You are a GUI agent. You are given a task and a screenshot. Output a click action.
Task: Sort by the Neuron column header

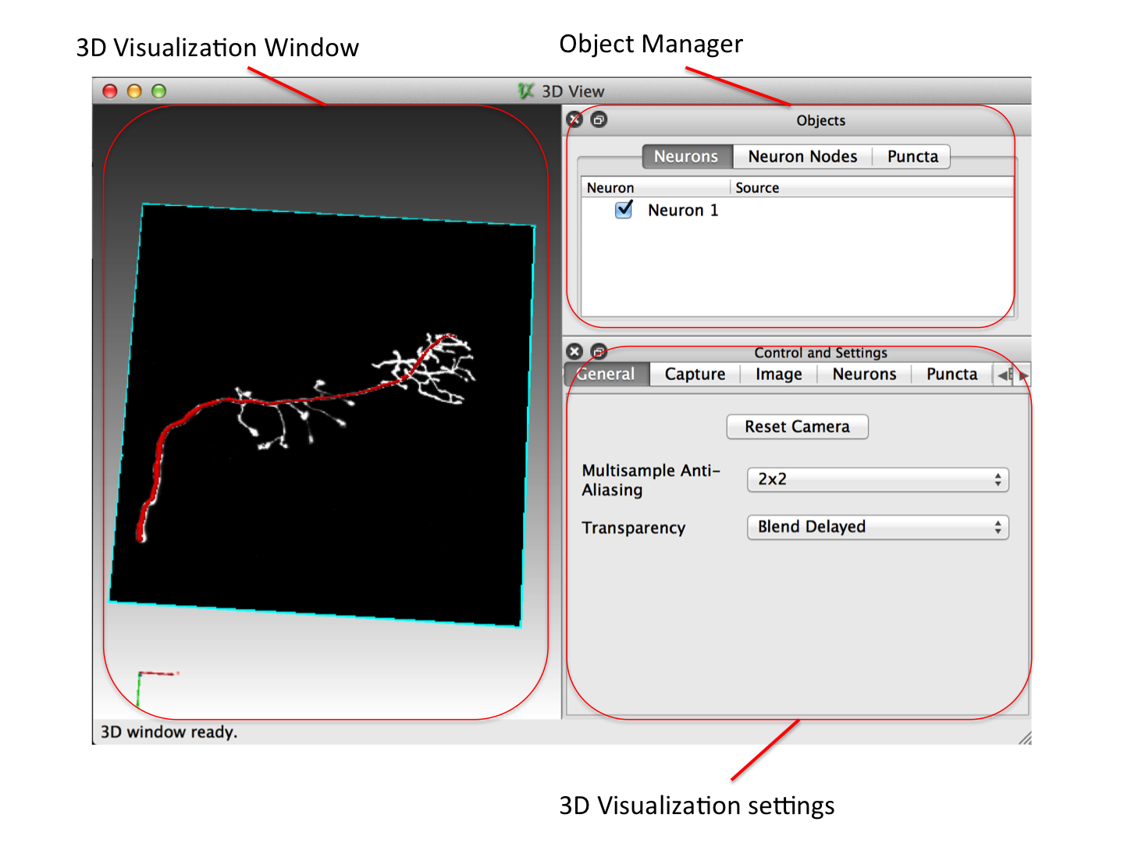[x=656, y=187]
